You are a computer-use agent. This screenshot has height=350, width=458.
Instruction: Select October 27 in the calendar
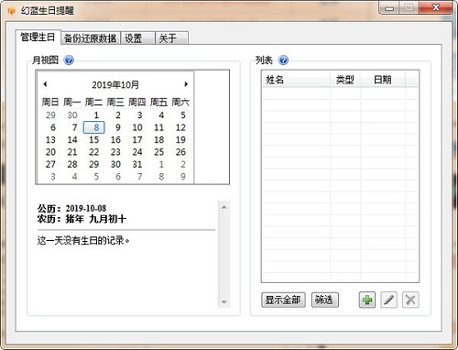[x=50, y=164]
